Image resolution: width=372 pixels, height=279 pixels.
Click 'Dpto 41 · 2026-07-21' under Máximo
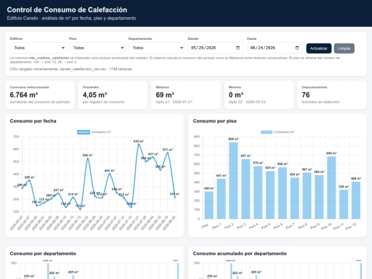pyautogui.click(x=174, y=102)
